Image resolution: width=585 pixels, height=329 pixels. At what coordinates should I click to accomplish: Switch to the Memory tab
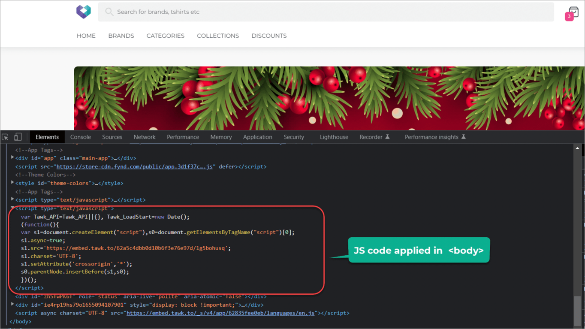coord(221,137)
